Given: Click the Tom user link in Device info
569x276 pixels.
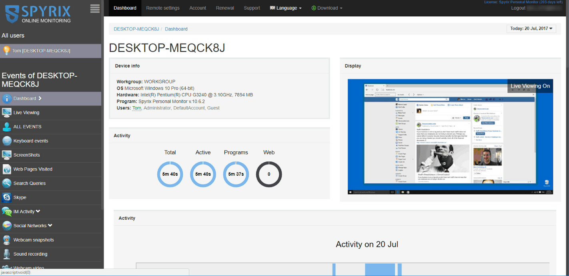Looking at the screenshot, I should tap(136, 108).
